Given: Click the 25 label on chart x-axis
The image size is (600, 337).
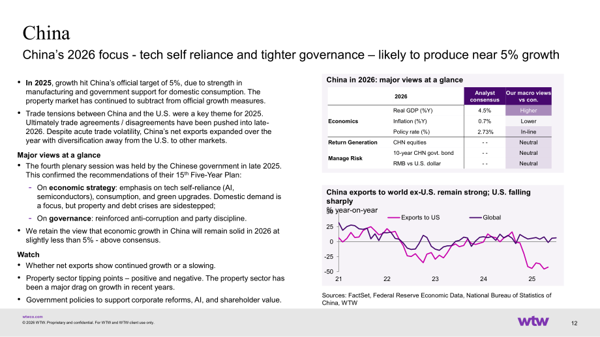Looking at the screenshot, I should tap(532, 279).
